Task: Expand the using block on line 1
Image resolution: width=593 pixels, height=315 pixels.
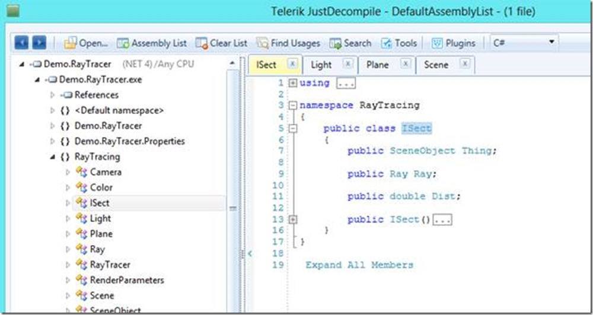Action: tap(293, 83)
